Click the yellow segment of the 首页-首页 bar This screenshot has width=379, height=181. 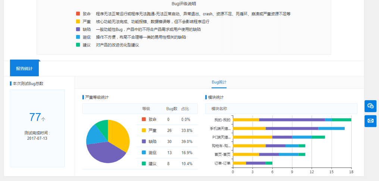click(x=246, y=154)
